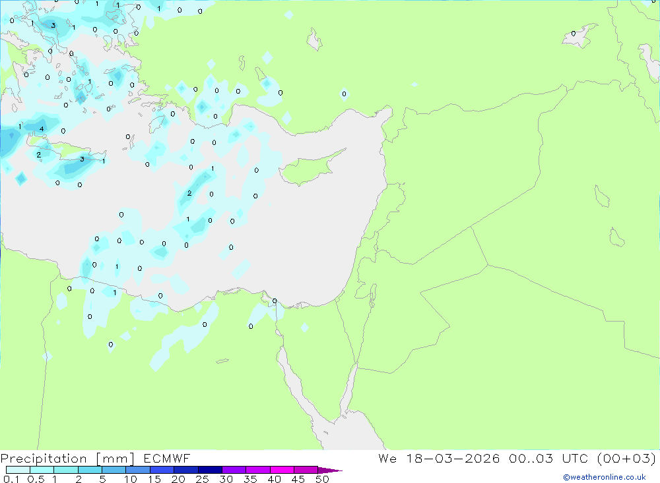Select the 5–10 mm legend color box
Screen dimensions: 660x483
(114, 470)
